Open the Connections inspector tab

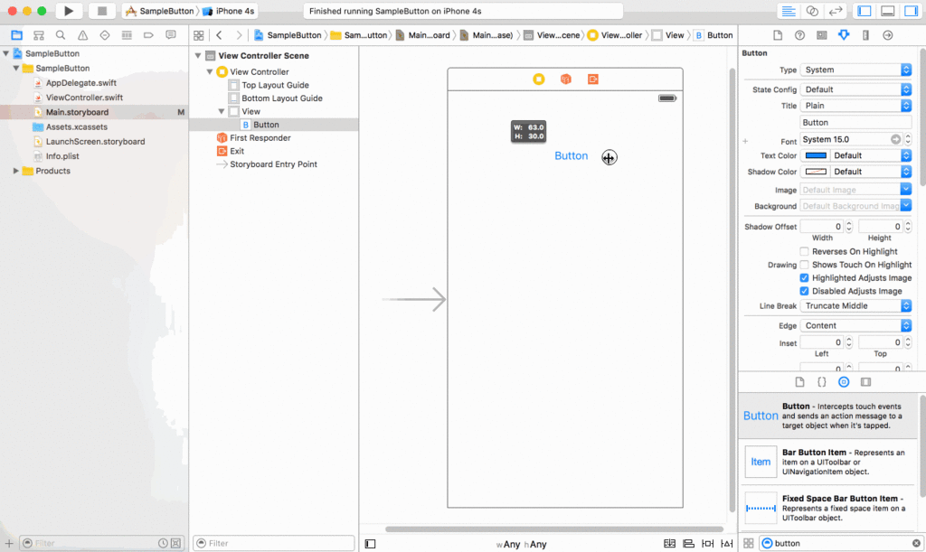pos(888,35)
